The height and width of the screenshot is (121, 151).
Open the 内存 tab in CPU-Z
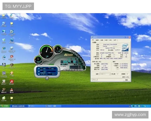click(106, 40)
